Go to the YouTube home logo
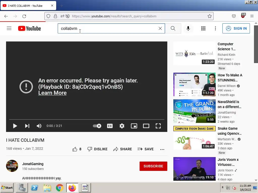The image size is (258, 193). pos(29,28)
